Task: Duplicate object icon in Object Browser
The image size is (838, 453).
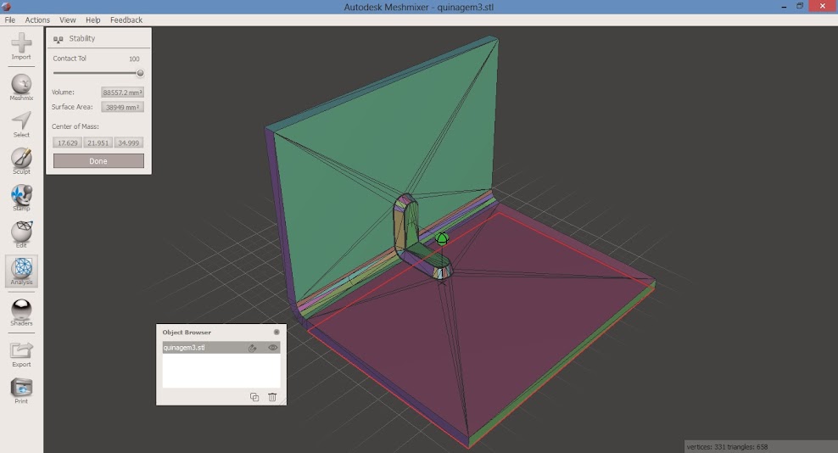Action: pos(254,397)
